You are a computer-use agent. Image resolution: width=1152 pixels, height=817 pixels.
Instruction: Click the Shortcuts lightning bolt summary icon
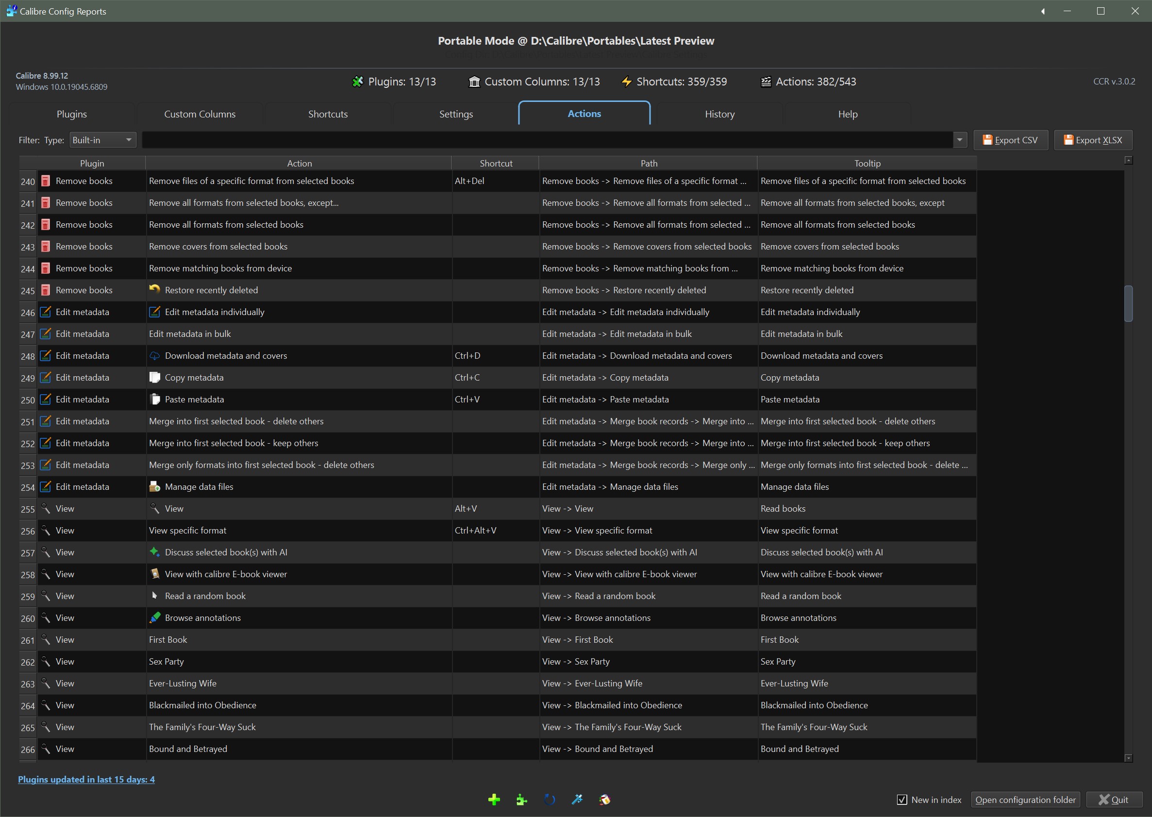pyautogui.click(x=626, y=82)
